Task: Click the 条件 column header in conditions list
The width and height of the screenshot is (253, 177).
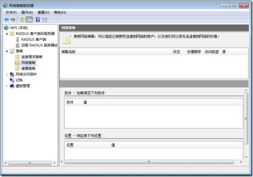Action: click(73, 102)
